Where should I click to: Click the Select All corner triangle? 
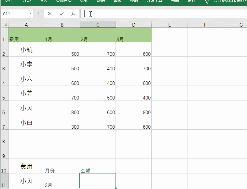[4, 25]
